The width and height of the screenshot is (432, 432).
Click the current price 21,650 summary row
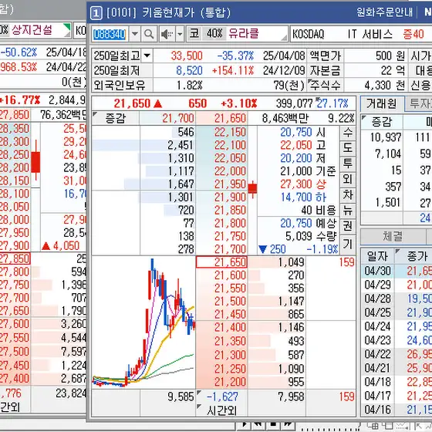(224, 103)
